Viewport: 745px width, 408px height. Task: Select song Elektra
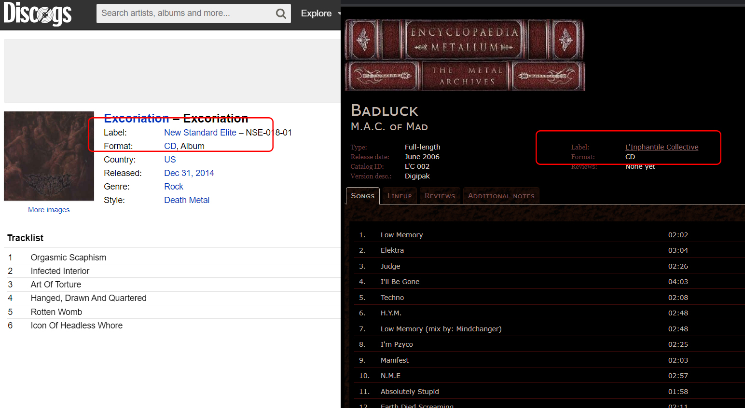[392, 250]
